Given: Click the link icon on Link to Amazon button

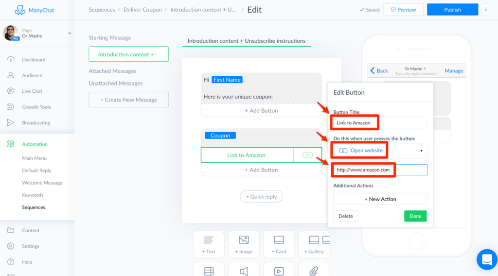Looking at the screenshot, I should coord(307,155).
